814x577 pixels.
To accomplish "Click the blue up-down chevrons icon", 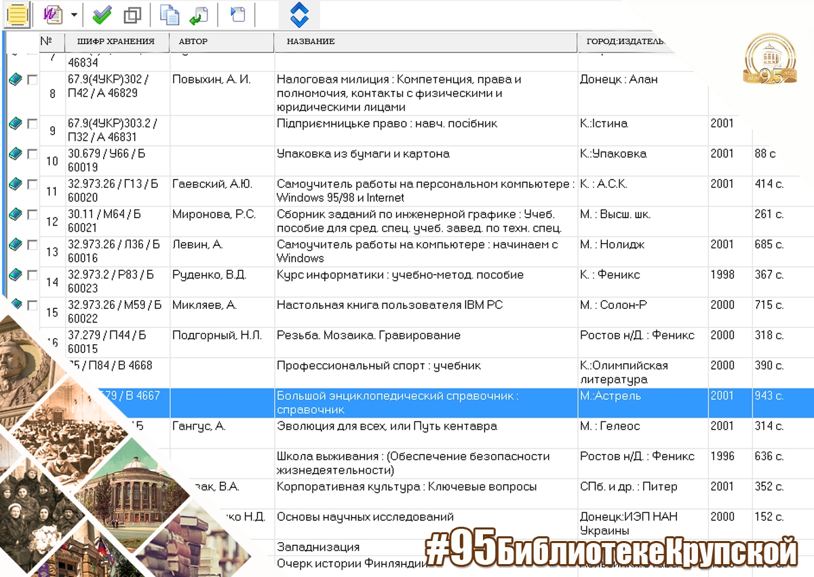I will [299, 14].
